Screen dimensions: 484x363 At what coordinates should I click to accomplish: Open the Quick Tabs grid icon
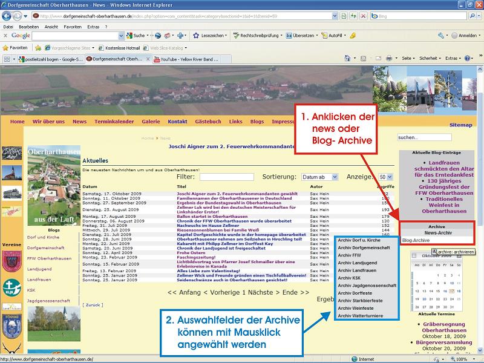[x=7, y=59]
